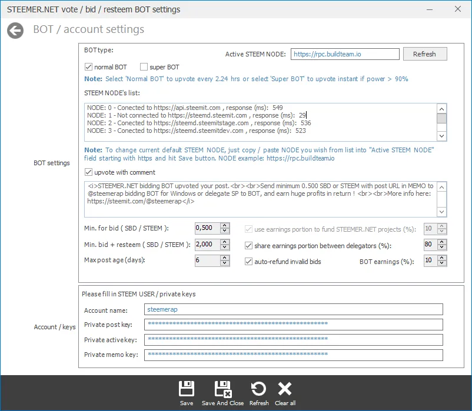Minimize the BOT settings window
The height and width of the screenshot is (411, 472).
coord(430,9)
